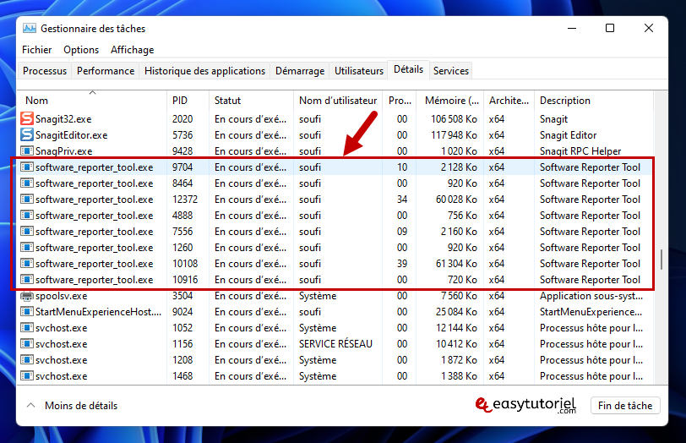Sort by the Mémoire column header
686x443 pixels.
[x=449, y=101]
